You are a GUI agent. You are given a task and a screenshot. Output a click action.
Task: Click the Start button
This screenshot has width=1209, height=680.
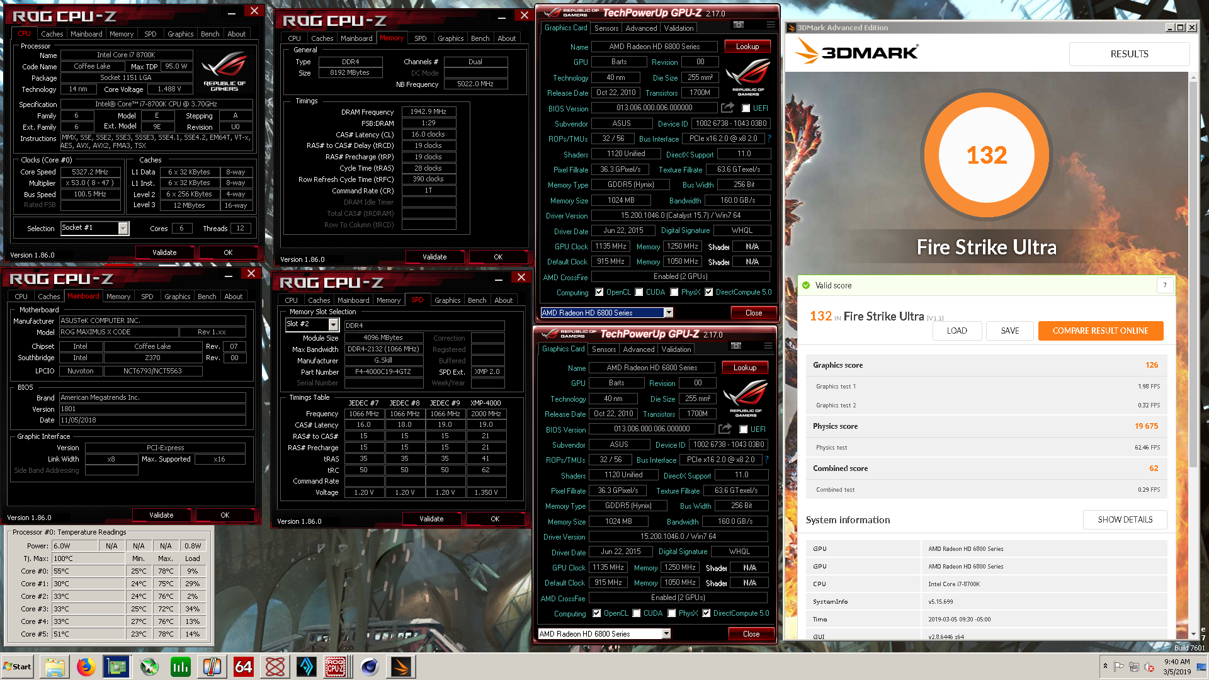tap(18, 667)
